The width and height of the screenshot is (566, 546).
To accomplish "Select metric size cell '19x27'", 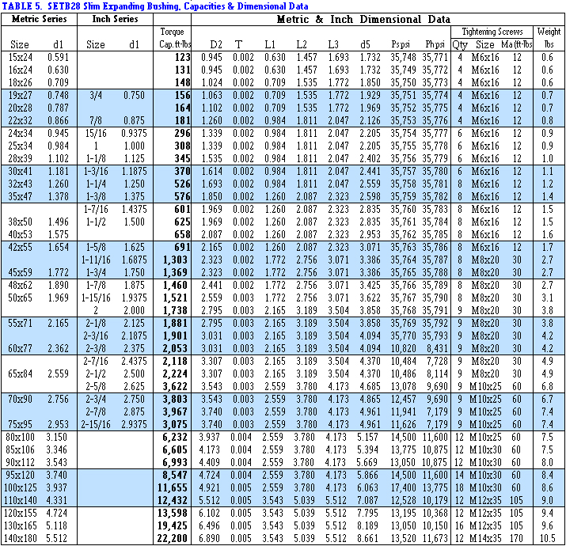I will [x=21, y=95].
